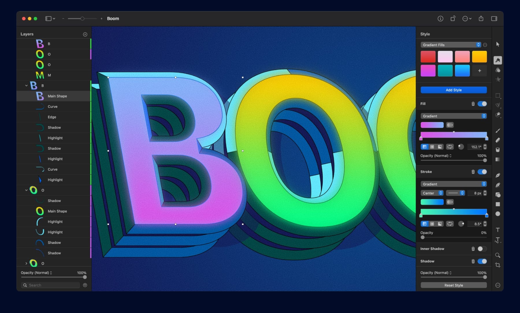Select the Pen tool in toolbar

[497, 175]
